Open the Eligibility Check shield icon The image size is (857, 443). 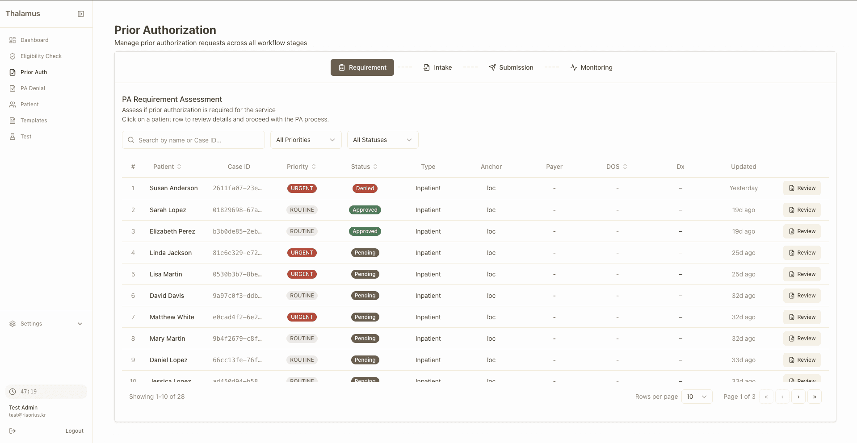pos(13,56)
